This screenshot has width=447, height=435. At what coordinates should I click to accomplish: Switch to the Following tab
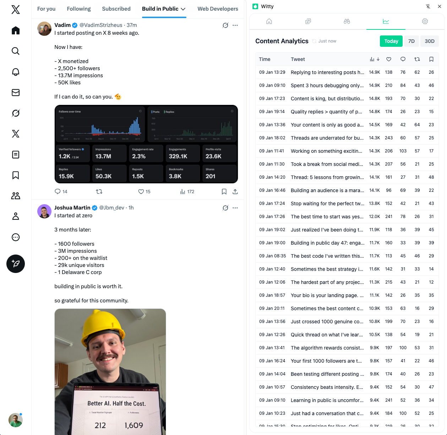(79, 9)
